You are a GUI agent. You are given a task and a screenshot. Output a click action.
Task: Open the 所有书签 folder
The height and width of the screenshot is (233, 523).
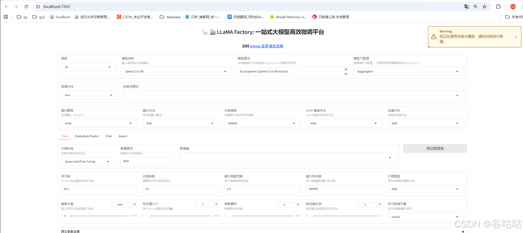(x=514, y=17)
